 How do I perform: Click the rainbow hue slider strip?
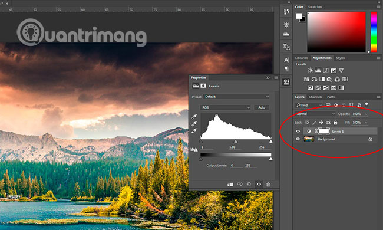[x=374, y=32]
